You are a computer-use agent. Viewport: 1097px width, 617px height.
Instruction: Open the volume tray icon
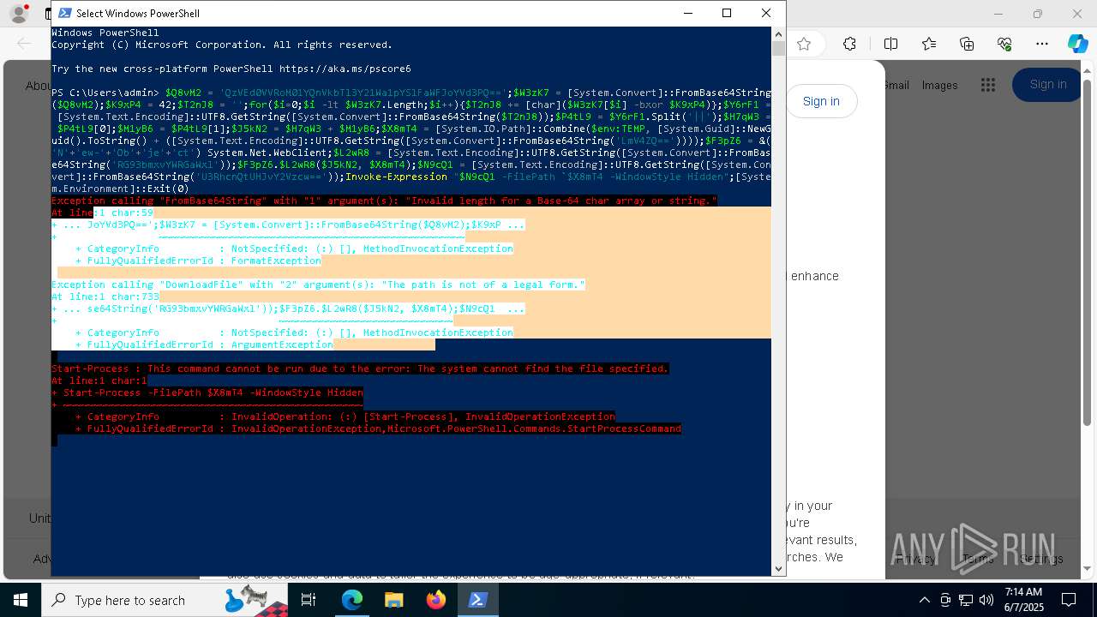(x=986, y=600)
